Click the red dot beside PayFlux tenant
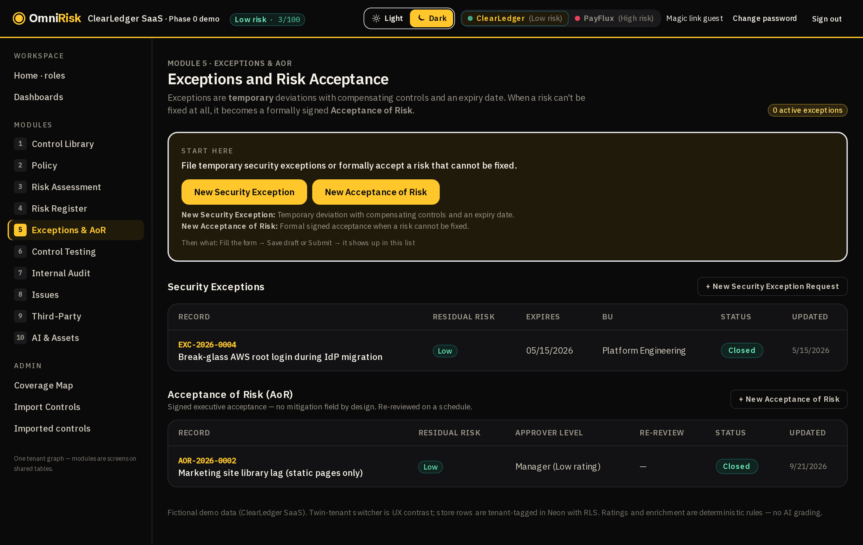The width and height of the screenshot is (863, 545). (x=577, y=18)
